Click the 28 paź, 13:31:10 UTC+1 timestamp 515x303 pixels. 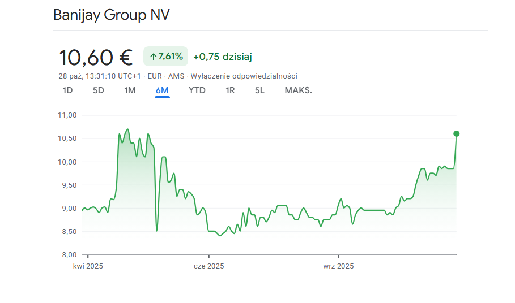pyautogui.click(x=100, y=76)
